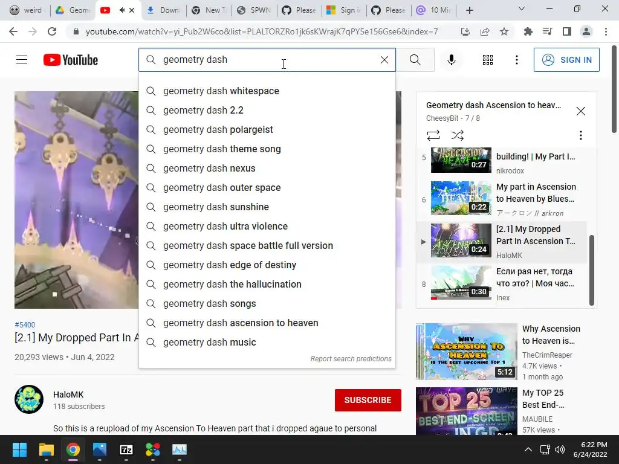Open File Explorer from taskbar

[46, 449]
